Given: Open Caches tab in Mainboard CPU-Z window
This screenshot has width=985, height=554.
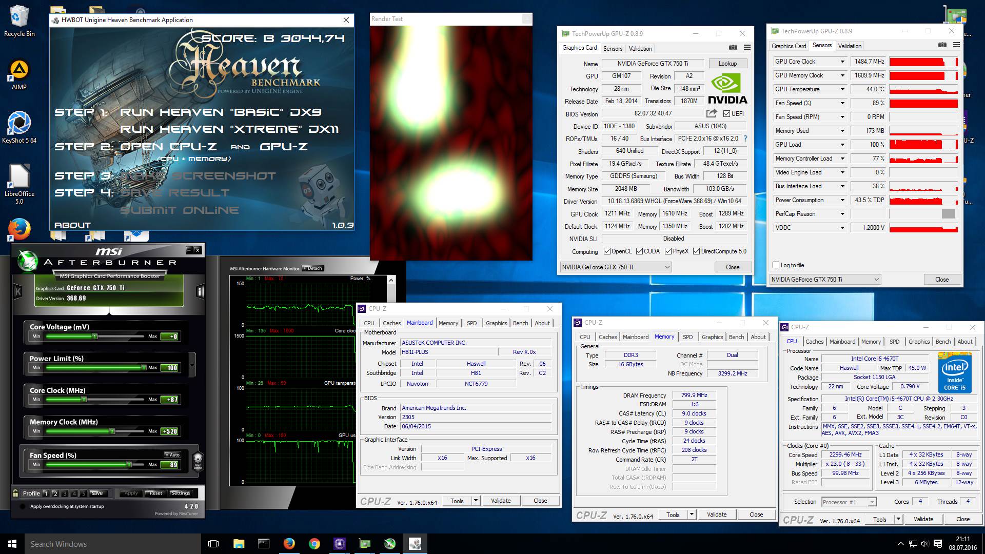Looking at the screenshot, I should click(x=391, y=323).
